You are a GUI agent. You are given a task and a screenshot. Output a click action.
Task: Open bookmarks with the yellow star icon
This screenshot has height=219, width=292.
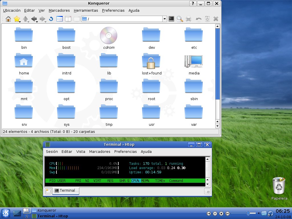(x=17, y=19)
